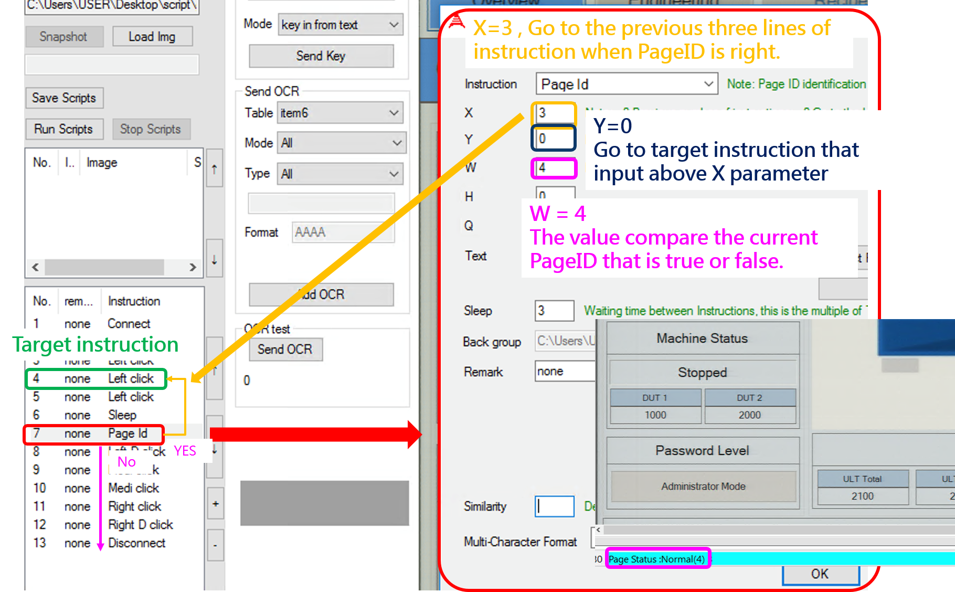Open the Instruction dropdown showing Page Id
Viewport: 955px width, 592px height.
[627, 84]
